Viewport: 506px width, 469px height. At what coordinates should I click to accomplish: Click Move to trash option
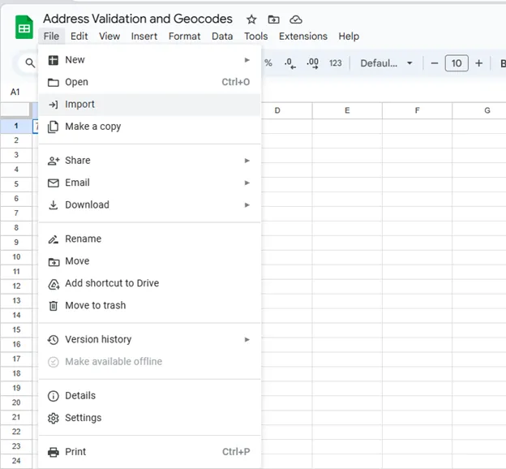tap(95, 306)
